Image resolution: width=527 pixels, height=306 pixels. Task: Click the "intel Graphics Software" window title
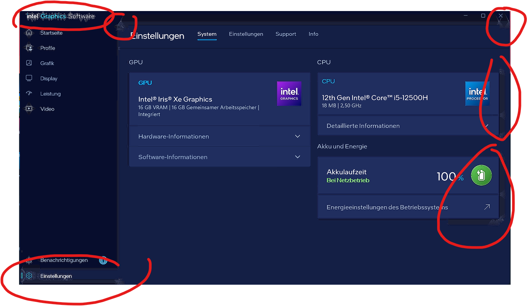coord(61,16)
